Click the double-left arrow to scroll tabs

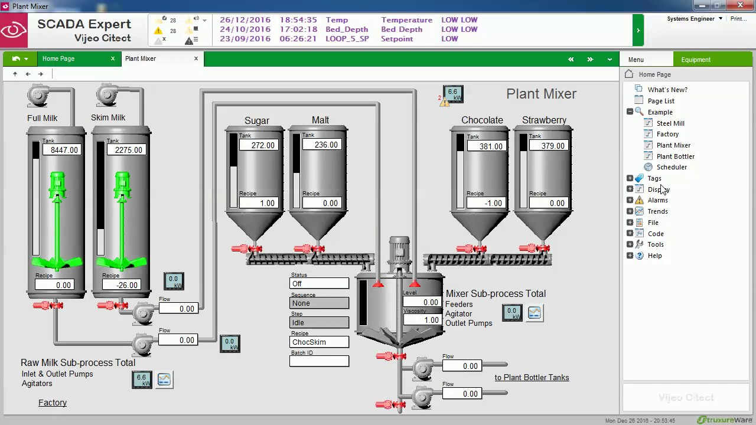coord(571,59)
